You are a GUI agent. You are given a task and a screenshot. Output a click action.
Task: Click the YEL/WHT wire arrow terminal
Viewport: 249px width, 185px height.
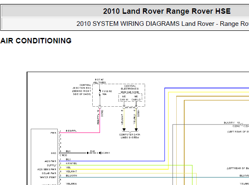click(124, 130)
